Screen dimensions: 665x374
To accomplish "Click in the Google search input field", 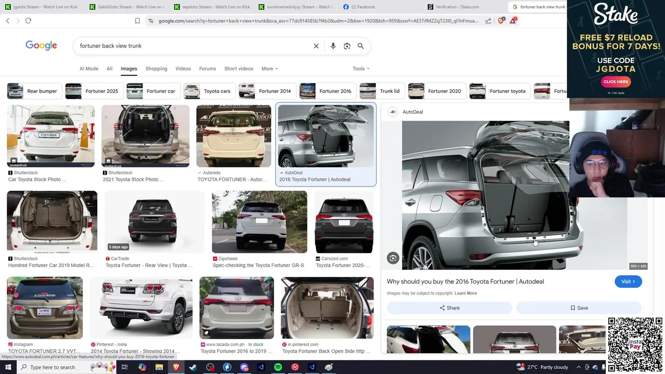I will pyautogui.click(x=192, y=46).
